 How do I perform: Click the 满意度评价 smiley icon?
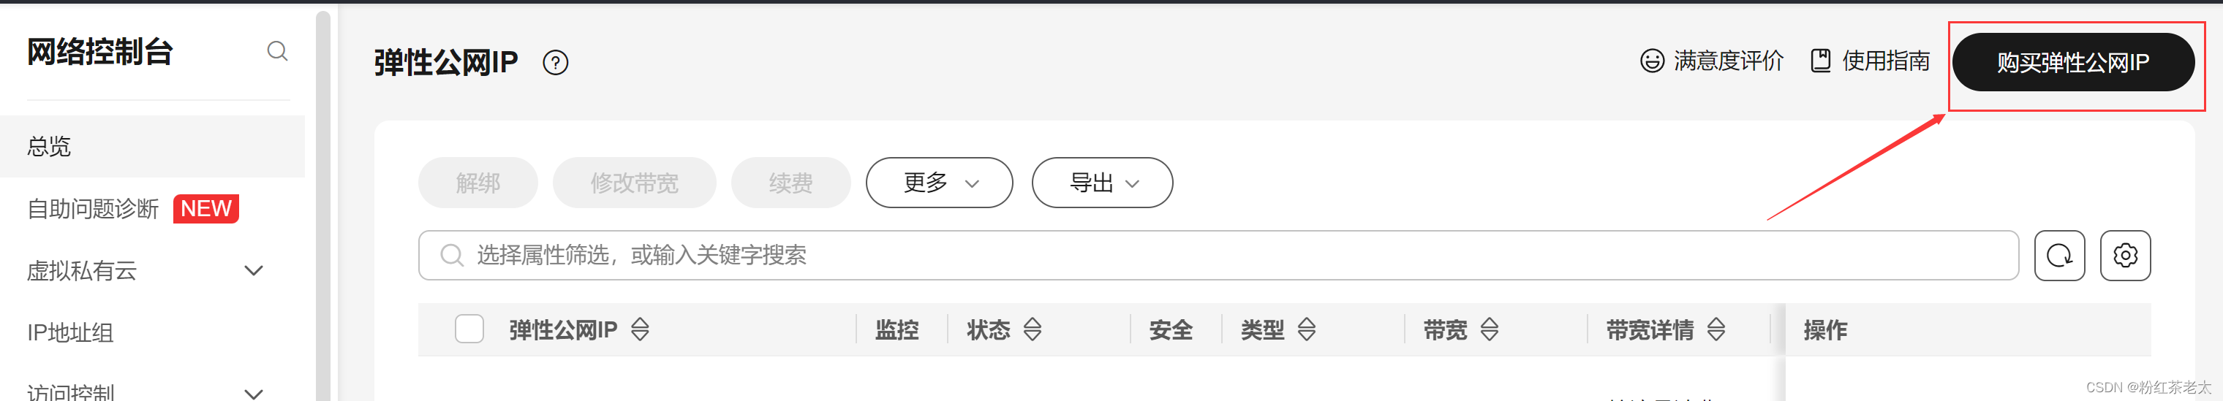(1652, 61)
